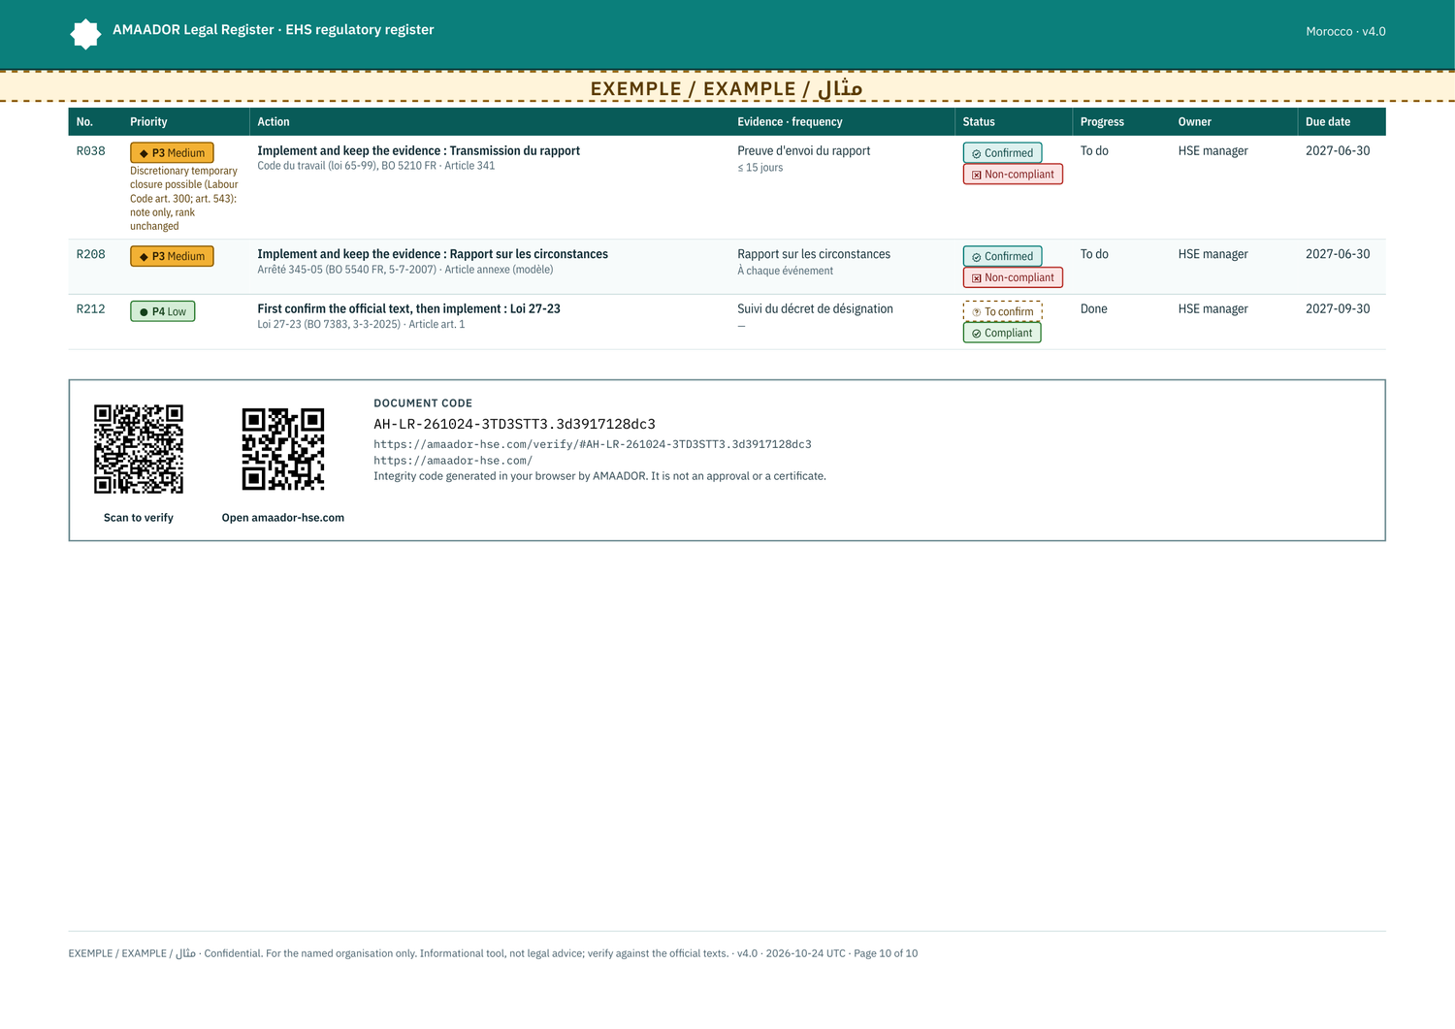This screenshot has height=1029, width=1455.
Task: Click the Confirmed status tag for R208
Action: [x=1003, y=256]
